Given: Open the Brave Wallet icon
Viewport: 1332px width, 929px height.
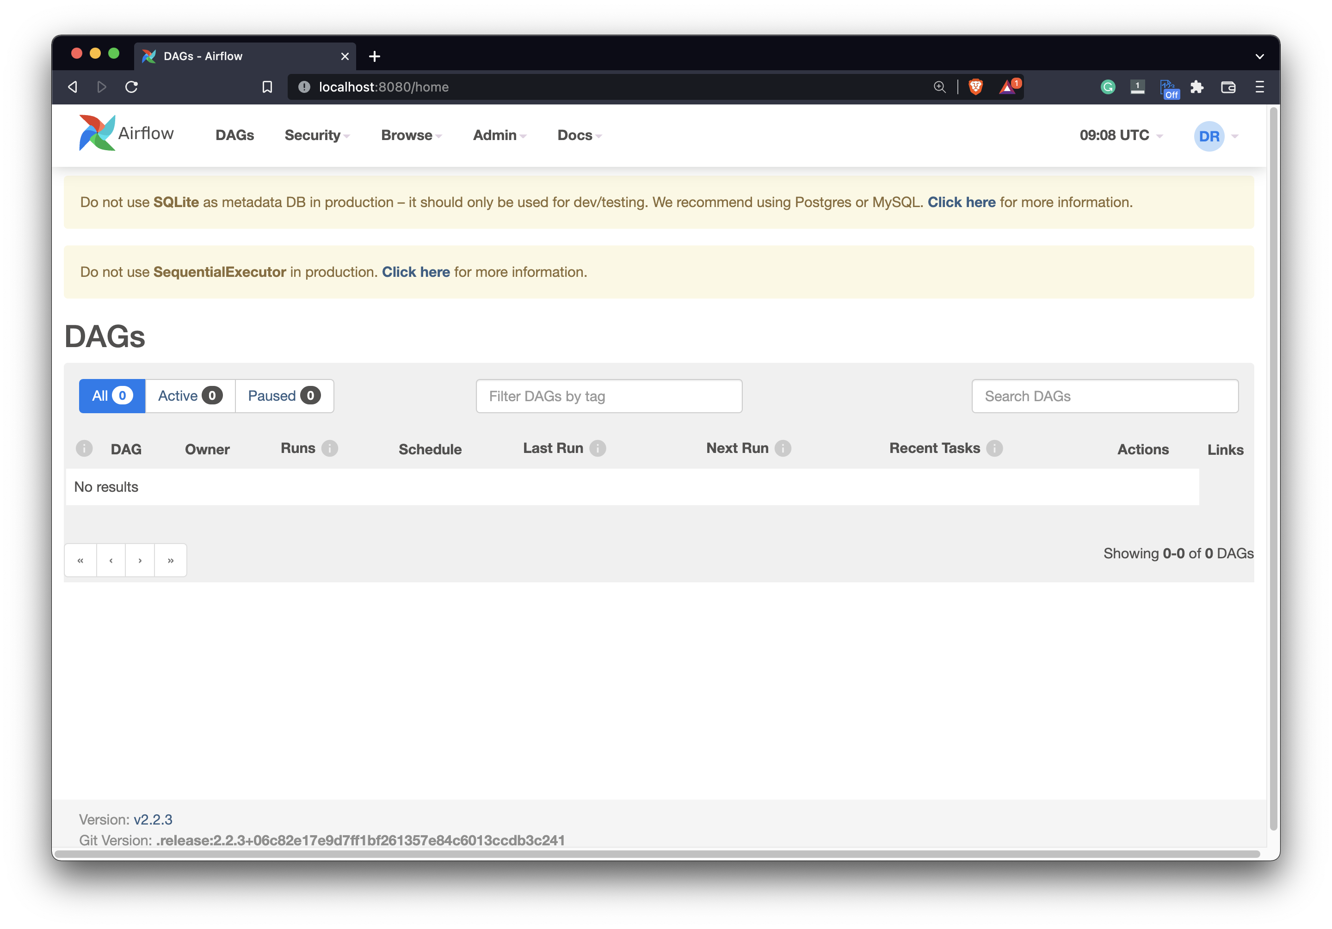Looking at the screenshot, I should [x=1228, y=86].
